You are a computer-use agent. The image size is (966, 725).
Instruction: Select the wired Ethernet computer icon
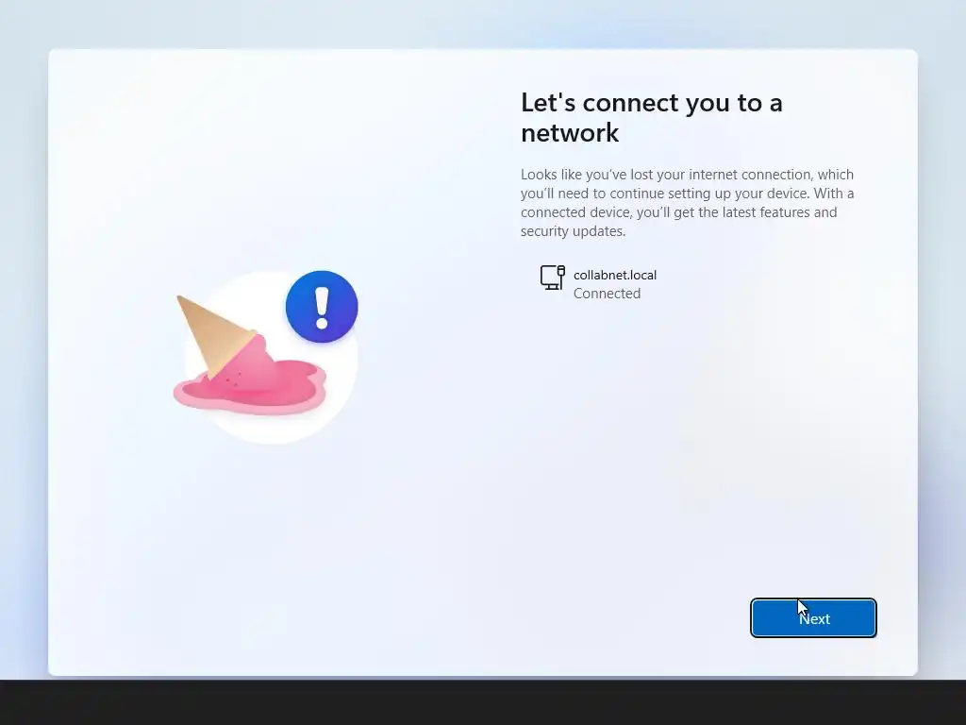point(553,278)
